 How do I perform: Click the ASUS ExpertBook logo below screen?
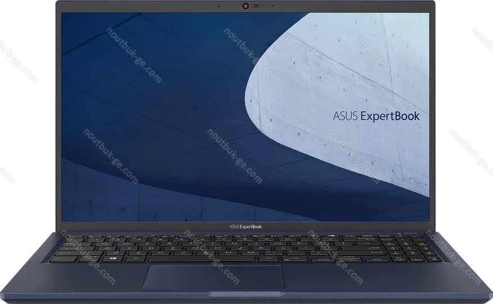[246, 226]
